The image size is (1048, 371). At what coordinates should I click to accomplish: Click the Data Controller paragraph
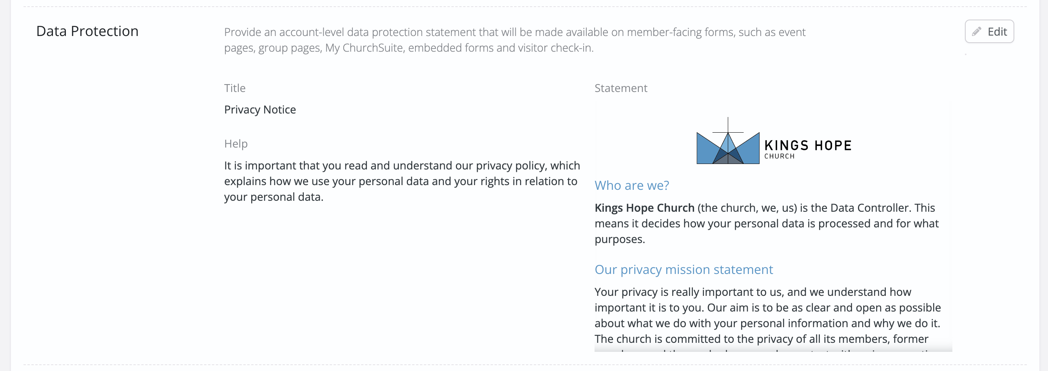[x=767, y=223]
